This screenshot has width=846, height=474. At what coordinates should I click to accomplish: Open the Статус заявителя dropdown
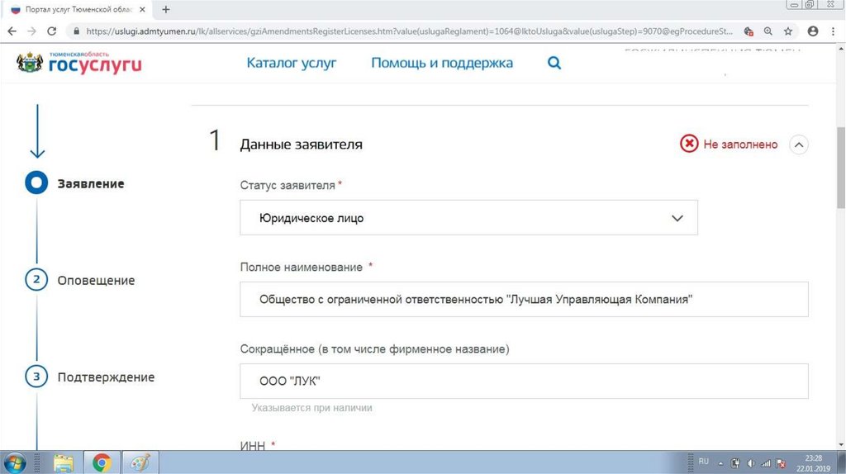tap(468, 217)
